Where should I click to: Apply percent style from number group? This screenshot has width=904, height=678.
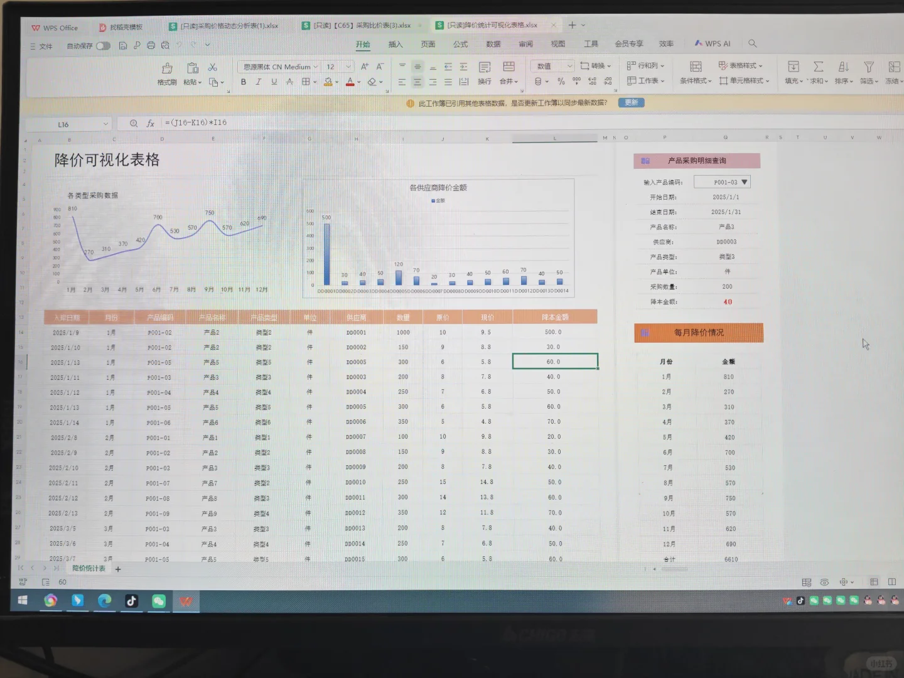point(561,82)
